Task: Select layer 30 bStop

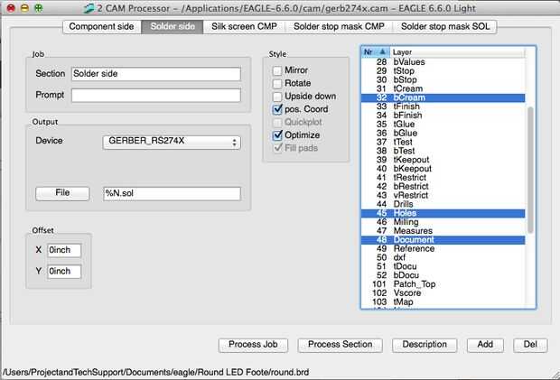Action: coord(443,80)
